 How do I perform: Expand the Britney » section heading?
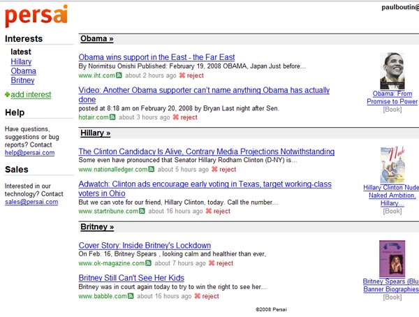point(97,227)
